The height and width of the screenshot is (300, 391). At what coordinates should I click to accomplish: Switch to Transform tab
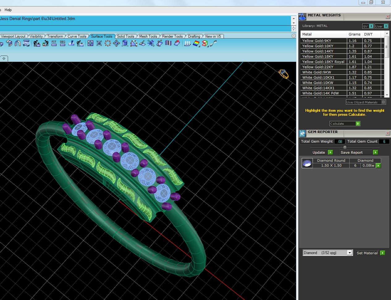pos(55,36)
